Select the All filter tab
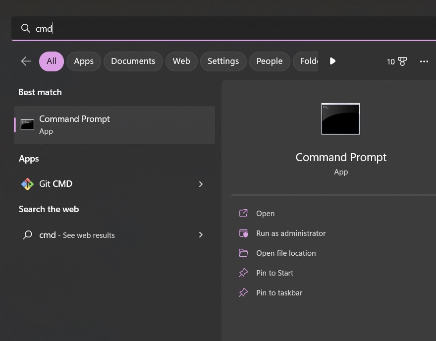This screenshot has height=341, width=436. coord(52,61)
